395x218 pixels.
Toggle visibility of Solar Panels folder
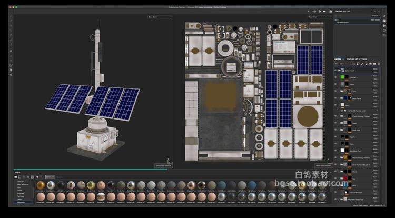click(x=335, y=71)
